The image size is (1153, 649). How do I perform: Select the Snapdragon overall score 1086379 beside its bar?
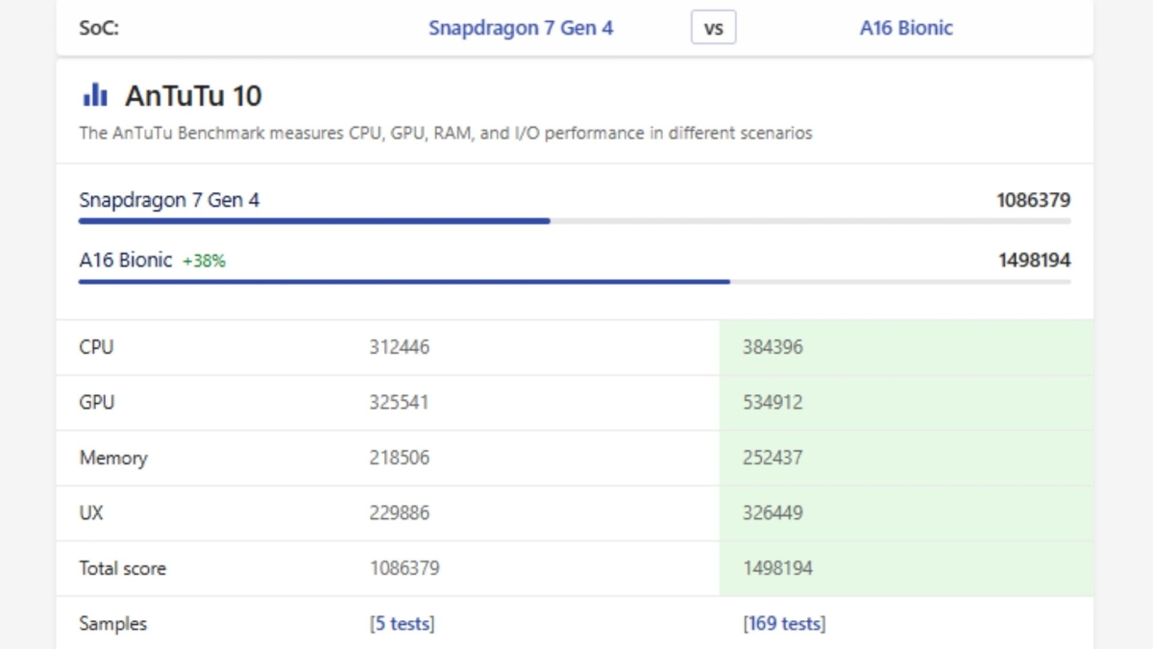(1033, 201)
